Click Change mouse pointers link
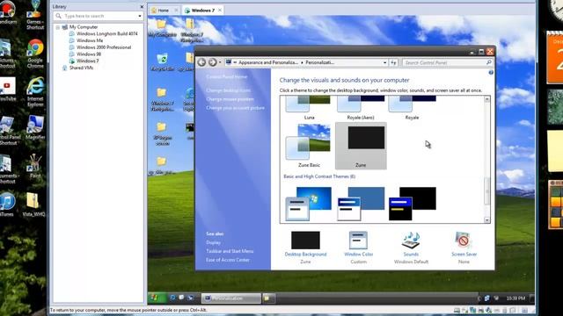The image size is (563, 316). (230, 99)
